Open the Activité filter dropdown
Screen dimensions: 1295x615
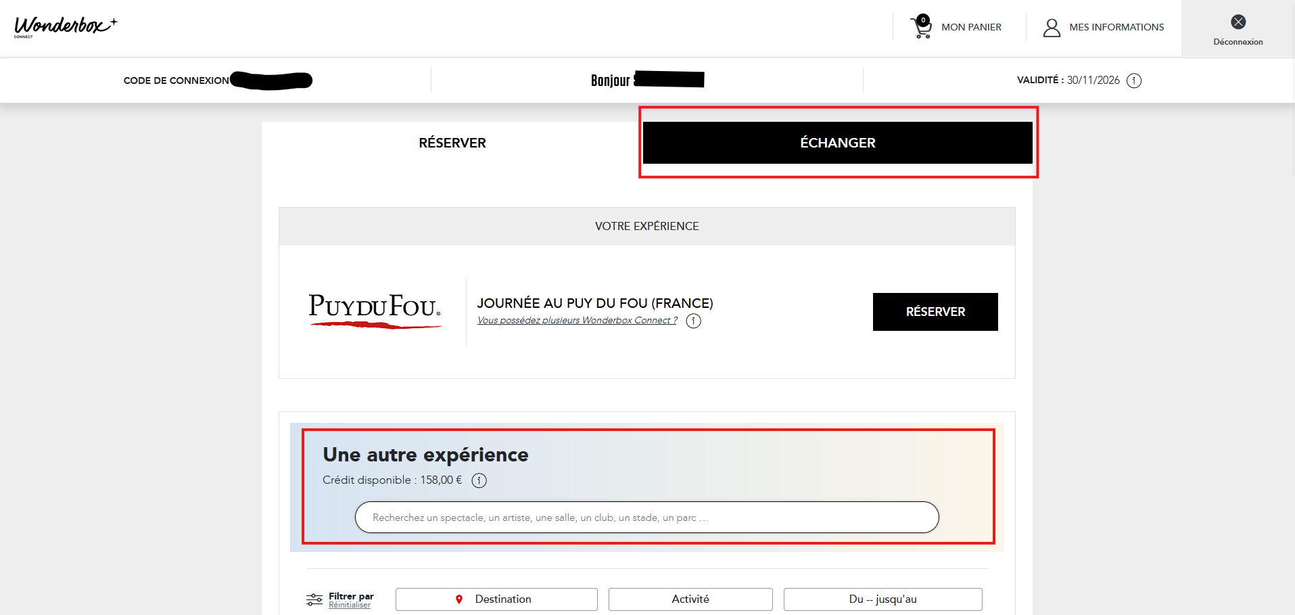[x=690, y=599]
